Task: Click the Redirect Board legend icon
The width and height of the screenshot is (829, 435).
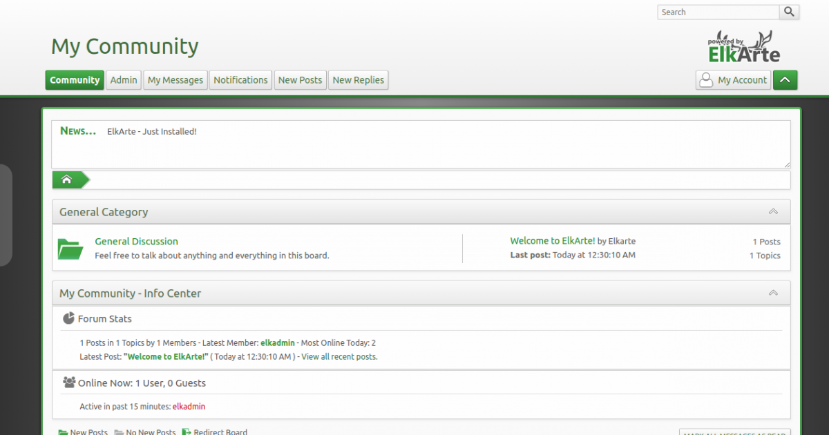Action: pos(187,432)
